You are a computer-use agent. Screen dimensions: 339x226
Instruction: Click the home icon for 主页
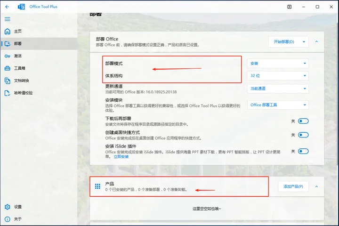[8, 32]
